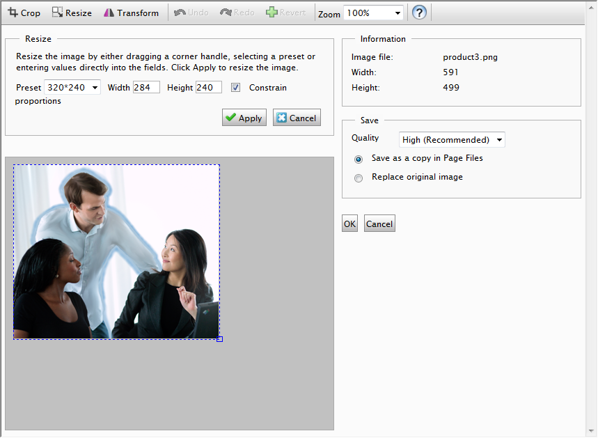The height and width of the screenshot is (438, 598).
Task: Click the OK button
Action: pos(349,224)
